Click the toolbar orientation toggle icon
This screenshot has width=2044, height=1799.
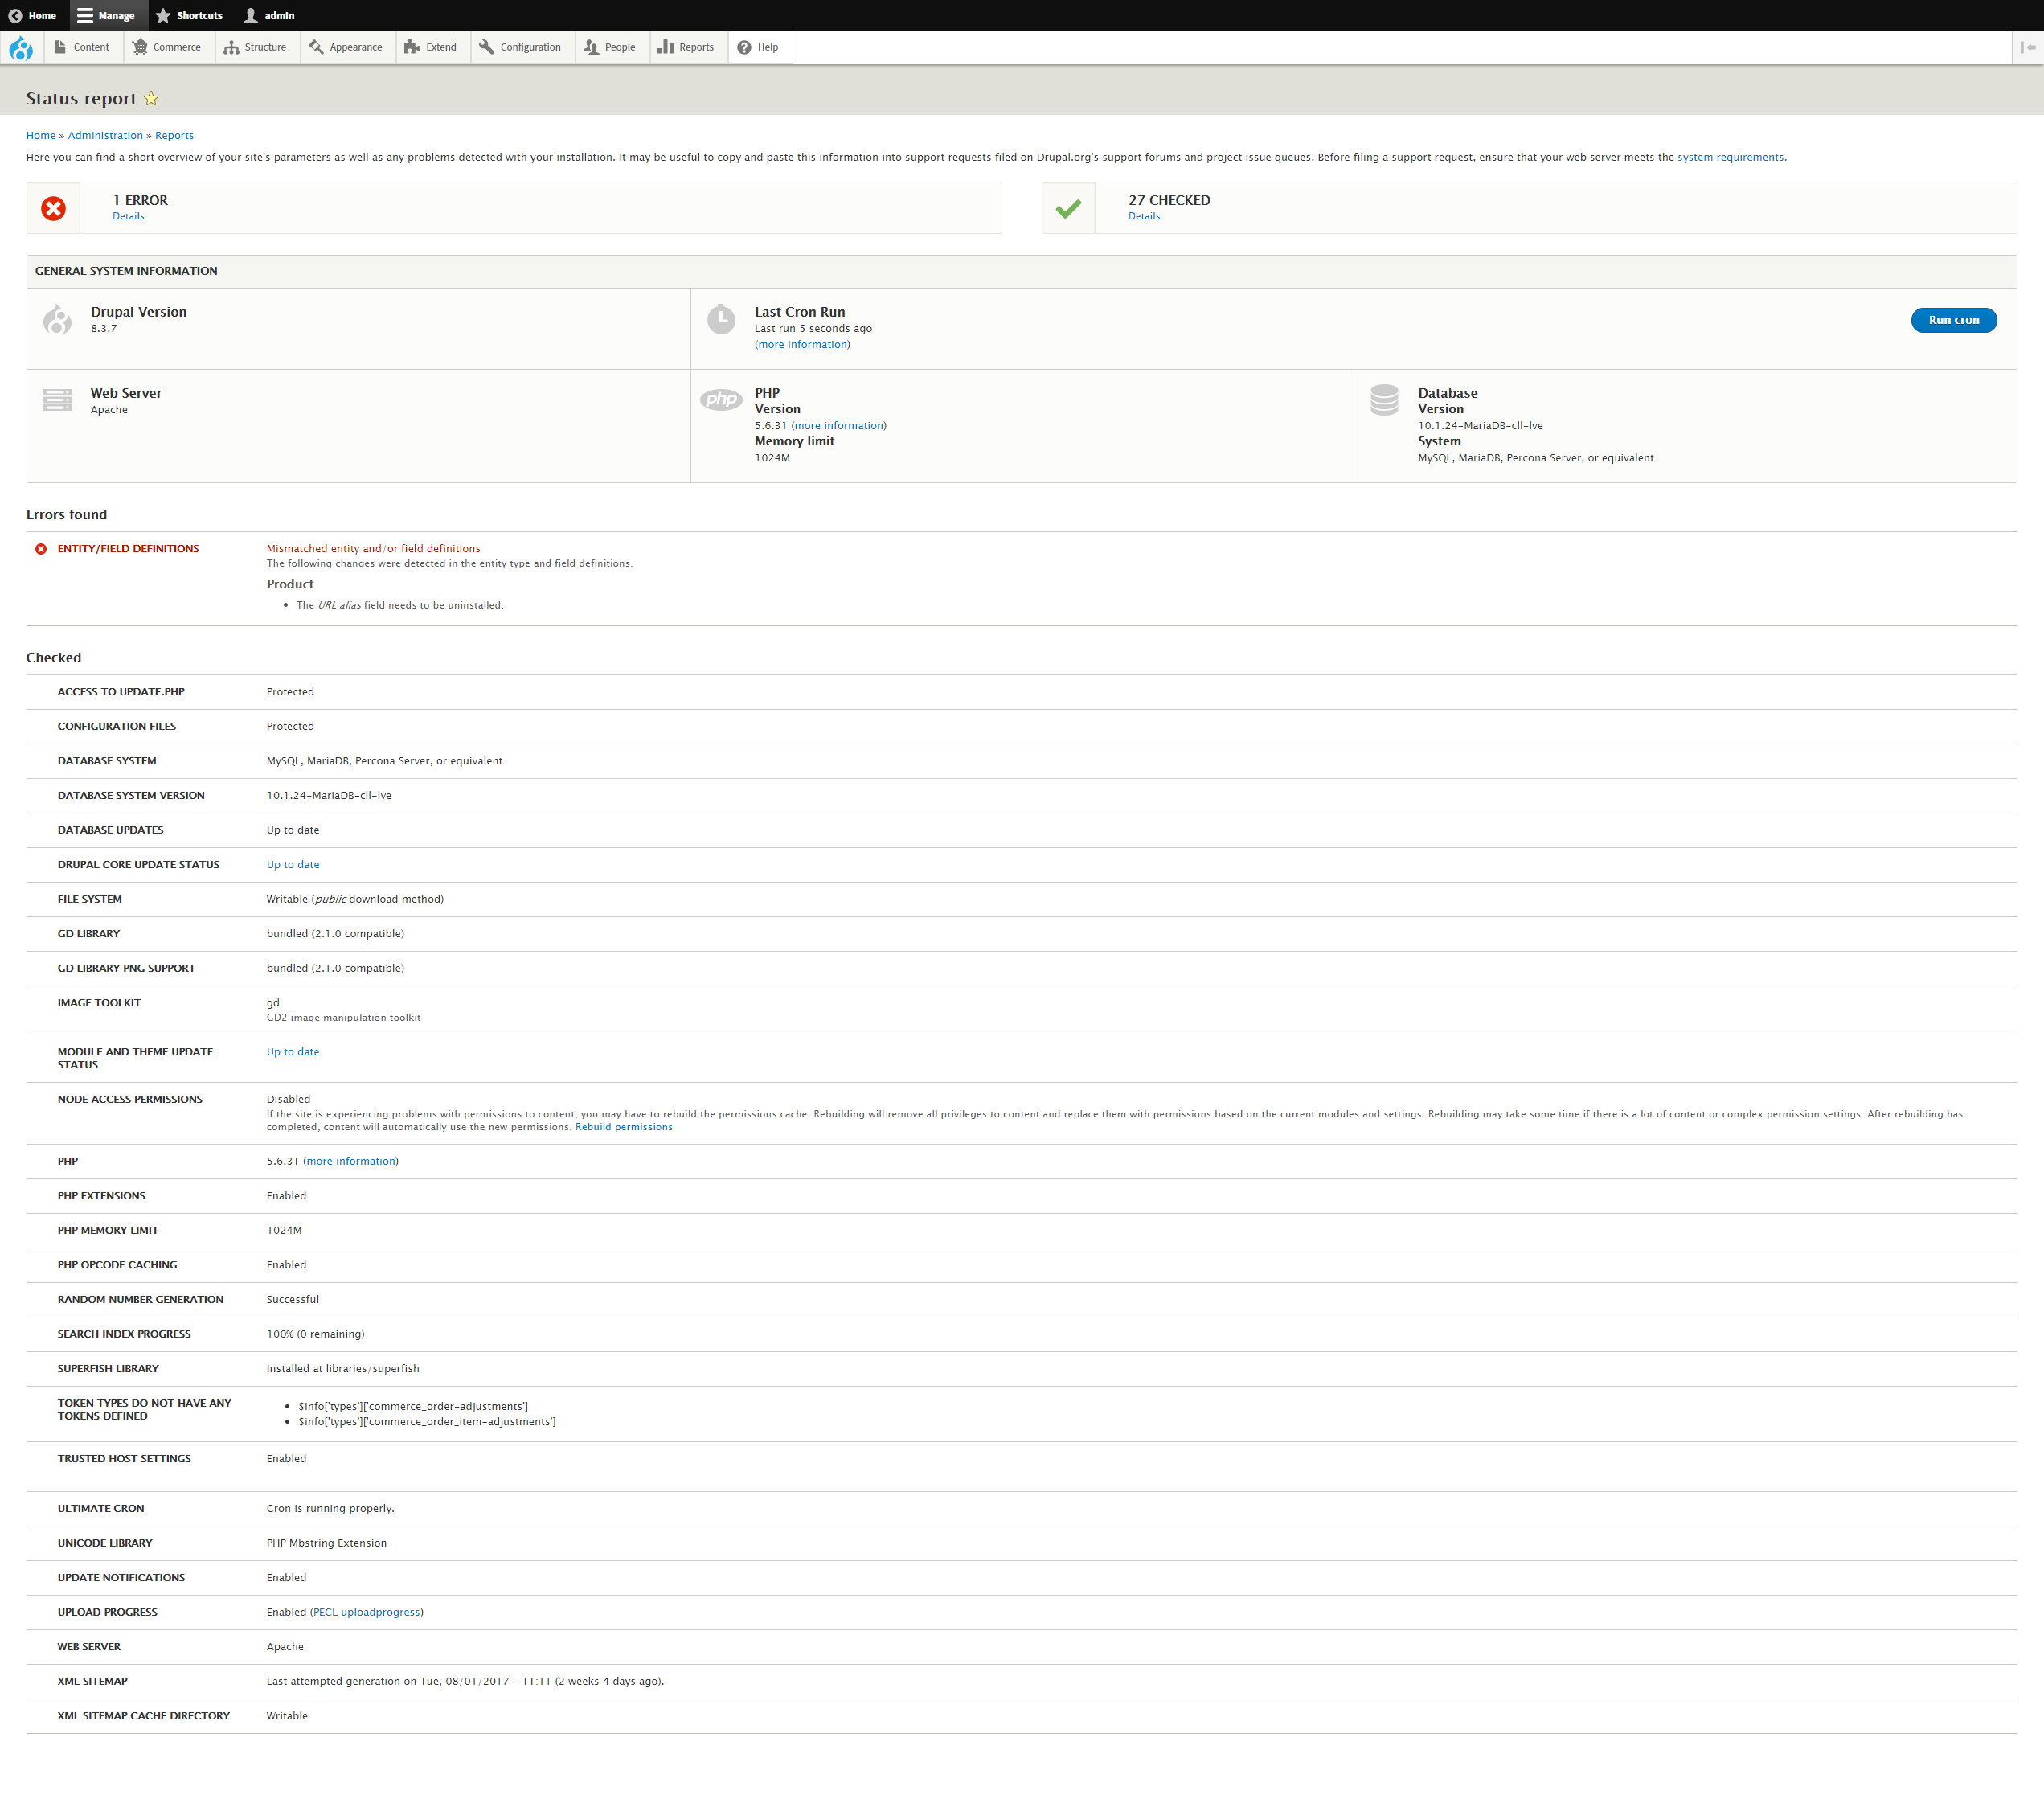[x=2027, y=47]
